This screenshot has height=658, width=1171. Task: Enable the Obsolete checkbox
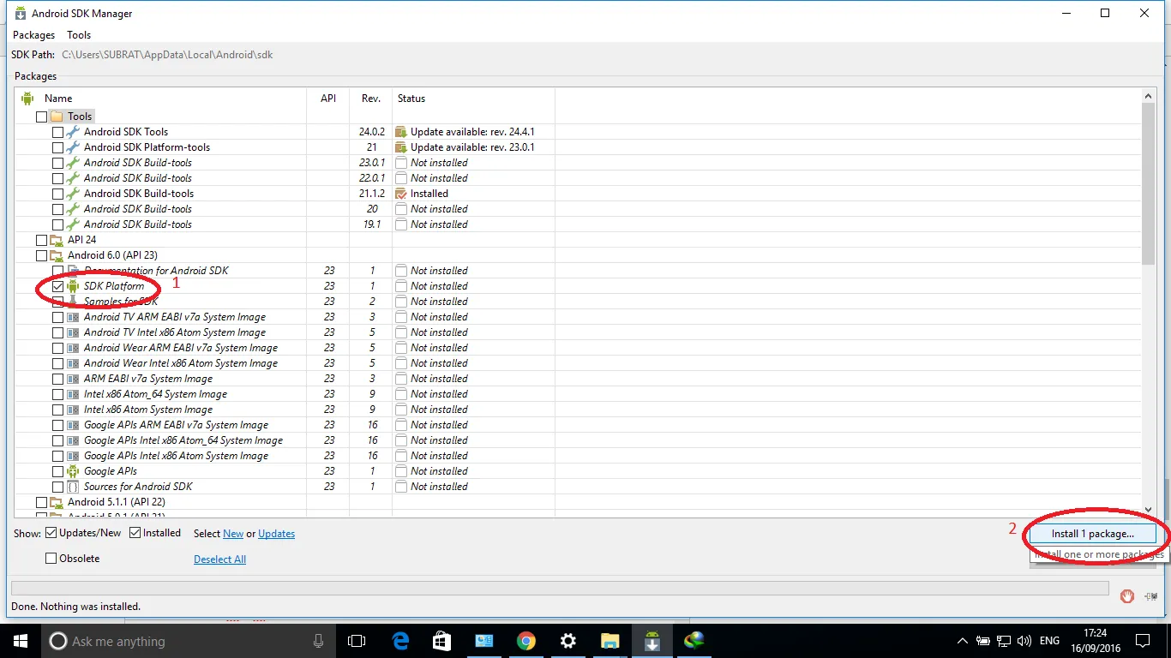pos(51,559)
